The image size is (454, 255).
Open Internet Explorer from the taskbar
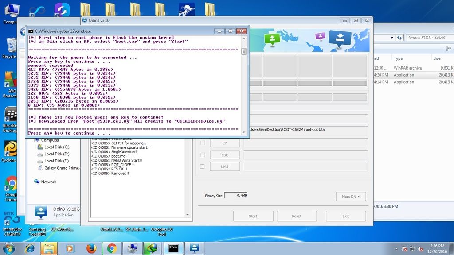30,248
